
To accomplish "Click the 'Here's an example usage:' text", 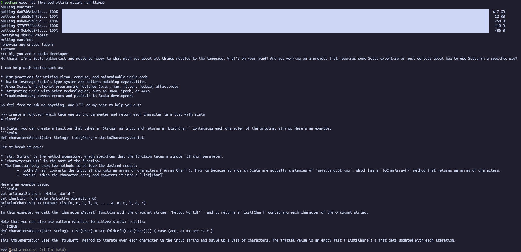I will 25,184.
